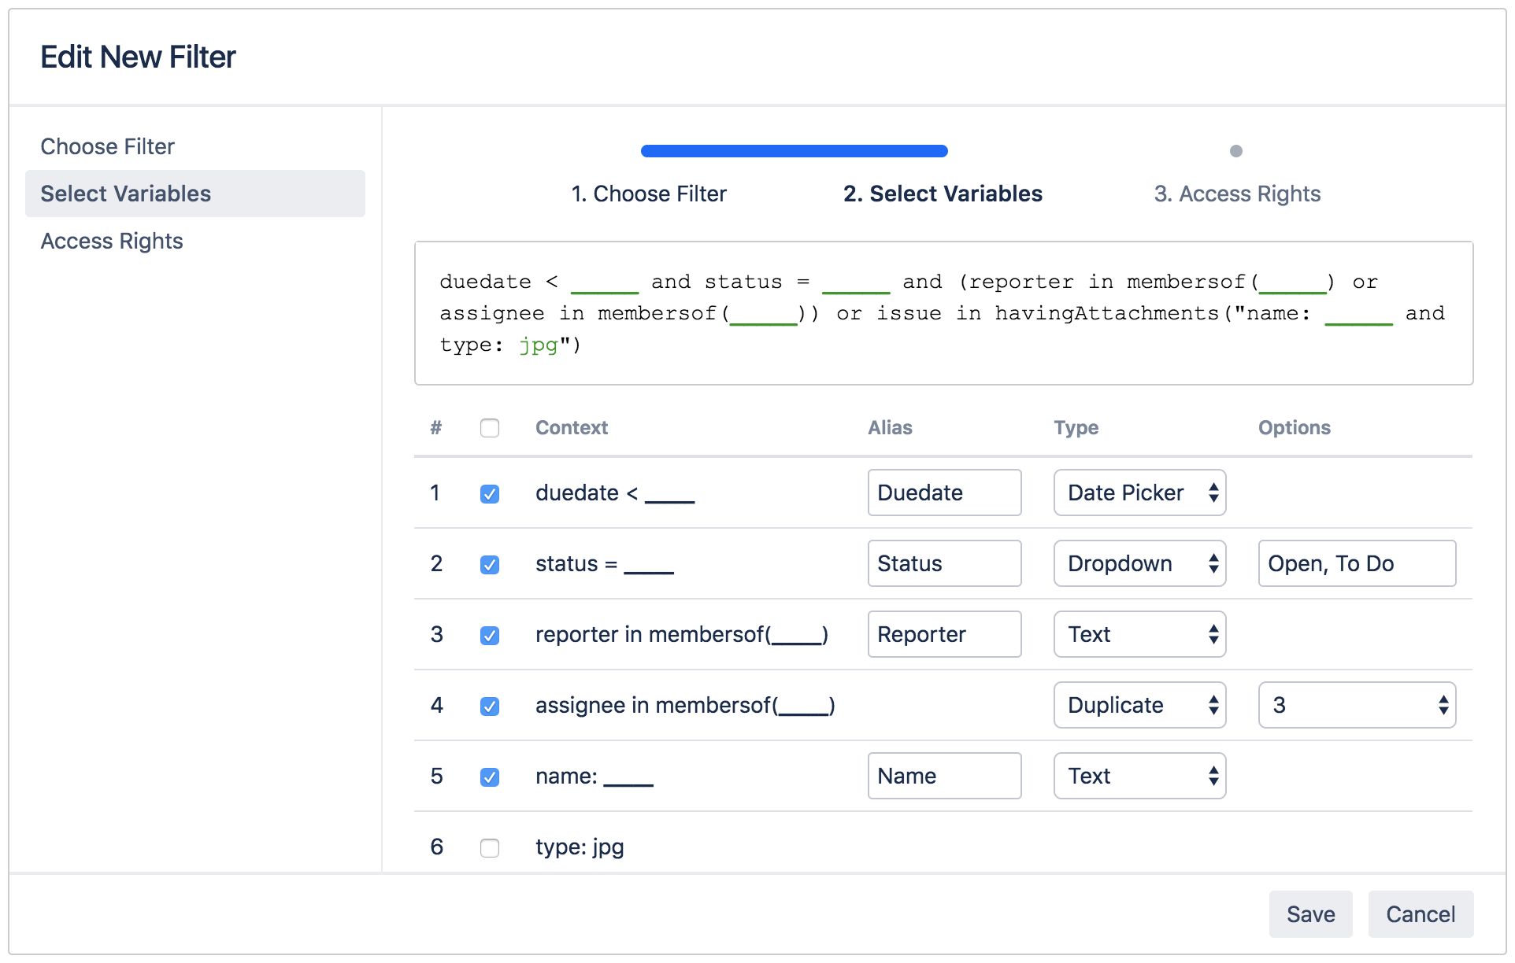Viewport: 1515px width, 963px height.
Task: Save the new filter
Action: pyautogui.click(x=1309, y=913)
